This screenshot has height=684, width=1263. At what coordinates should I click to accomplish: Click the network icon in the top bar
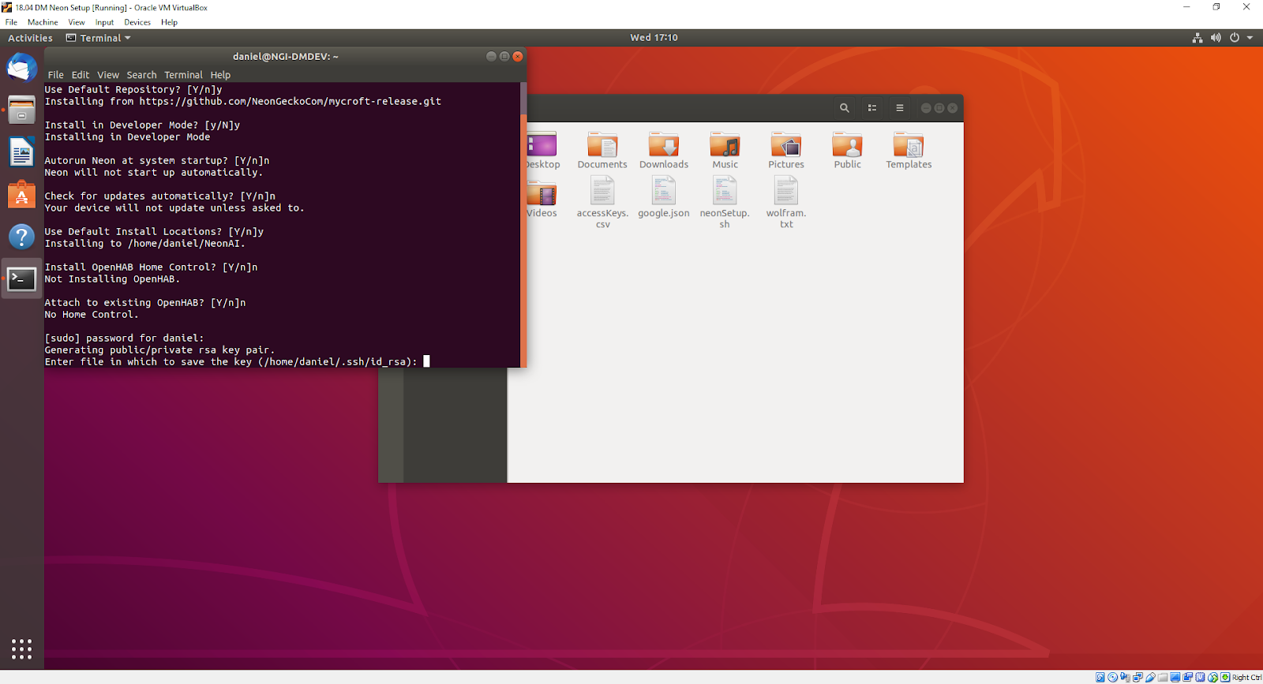pyautogui.click(x=1197, y=38)
